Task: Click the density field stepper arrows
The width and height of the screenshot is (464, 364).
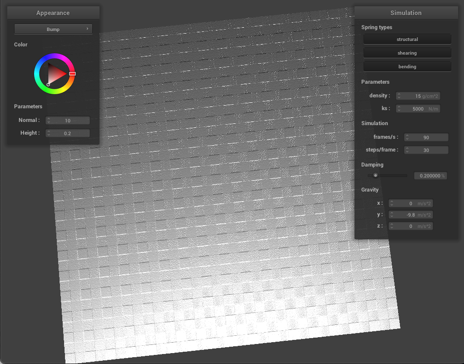Action: 399,96
